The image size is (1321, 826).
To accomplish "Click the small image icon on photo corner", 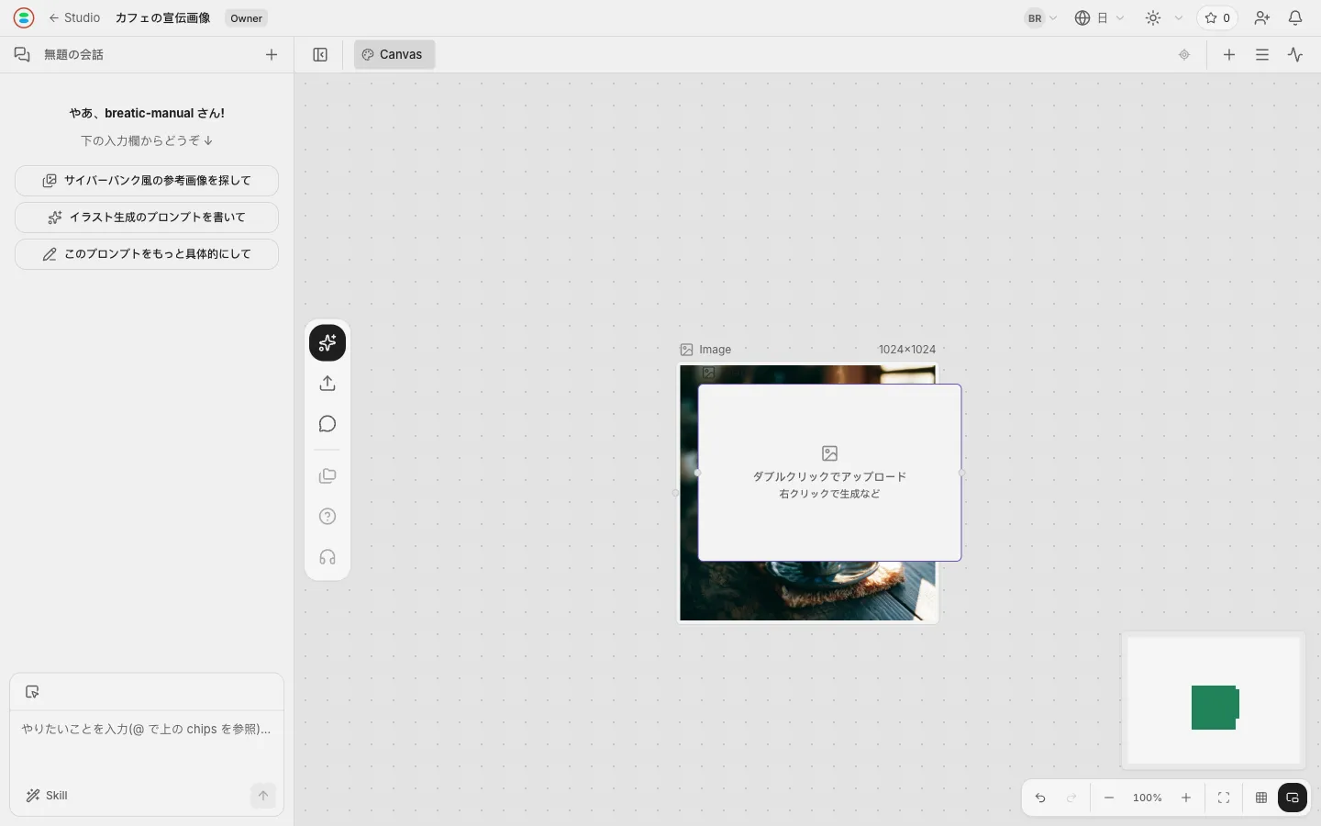I will click(708, 373).
